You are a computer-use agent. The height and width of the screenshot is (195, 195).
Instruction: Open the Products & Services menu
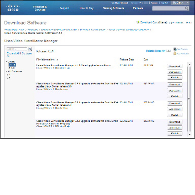pyautogui.click(x=40, y=8)
